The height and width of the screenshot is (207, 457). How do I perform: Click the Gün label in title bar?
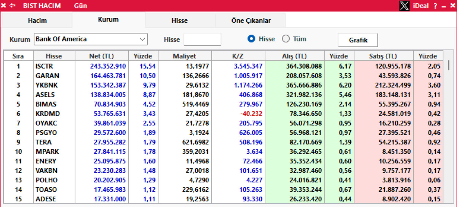(80, 6)
